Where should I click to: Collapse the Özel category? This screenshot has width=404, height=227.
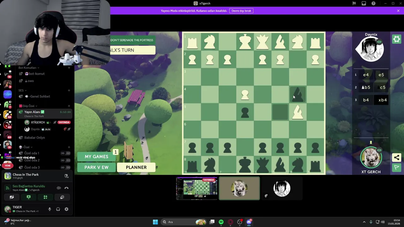[x=26, y=147]
